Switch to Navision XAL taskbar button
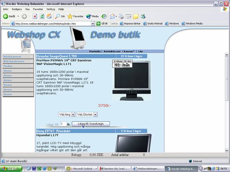The image size is (230, 172). coord(115,169)
